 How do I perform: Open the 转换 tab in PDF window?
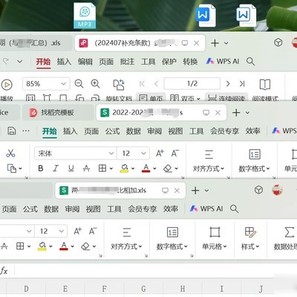[190, 62]
